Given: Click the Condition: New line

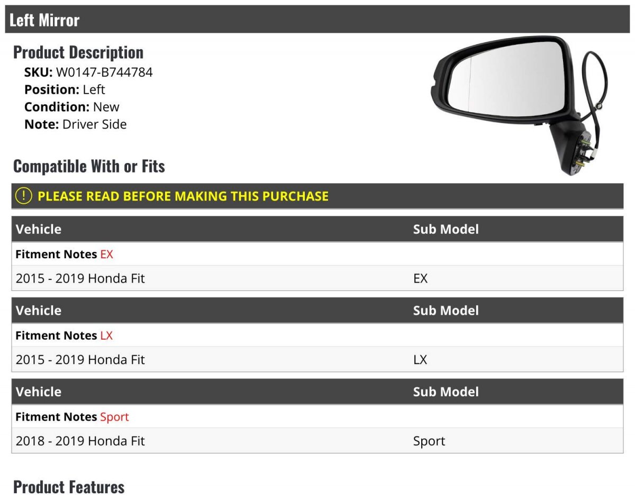Looking at the screenshot, I should (72, 107).
